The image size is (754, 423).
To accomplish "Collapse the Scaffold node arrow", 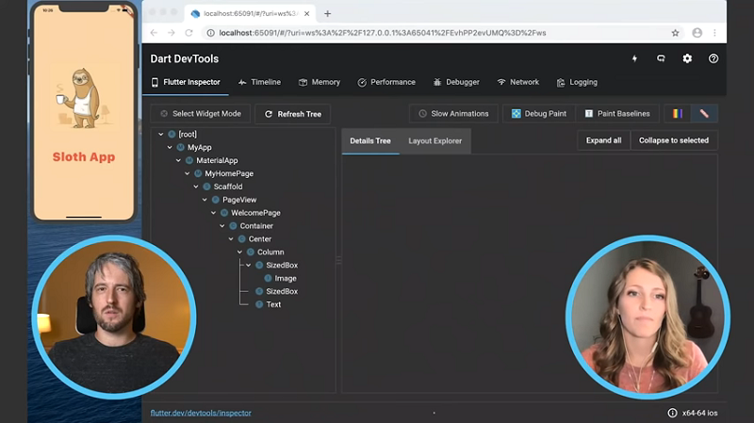I will coord(196,187).
